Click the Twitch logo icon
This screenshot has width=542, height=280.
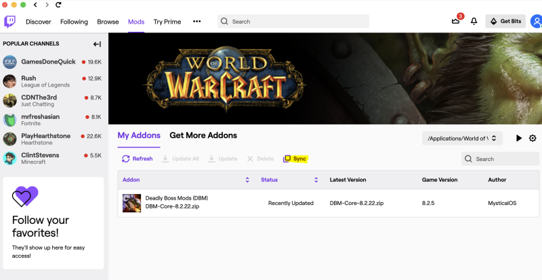tap(9, 22)
